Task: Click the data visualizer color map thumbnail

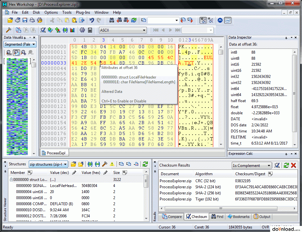Action: point(17,106)
